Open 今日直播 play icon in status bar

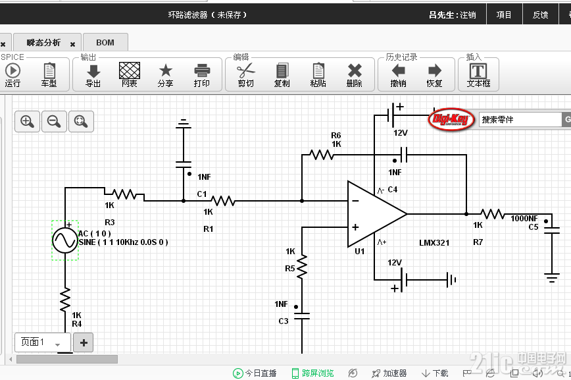coord(237,373)
